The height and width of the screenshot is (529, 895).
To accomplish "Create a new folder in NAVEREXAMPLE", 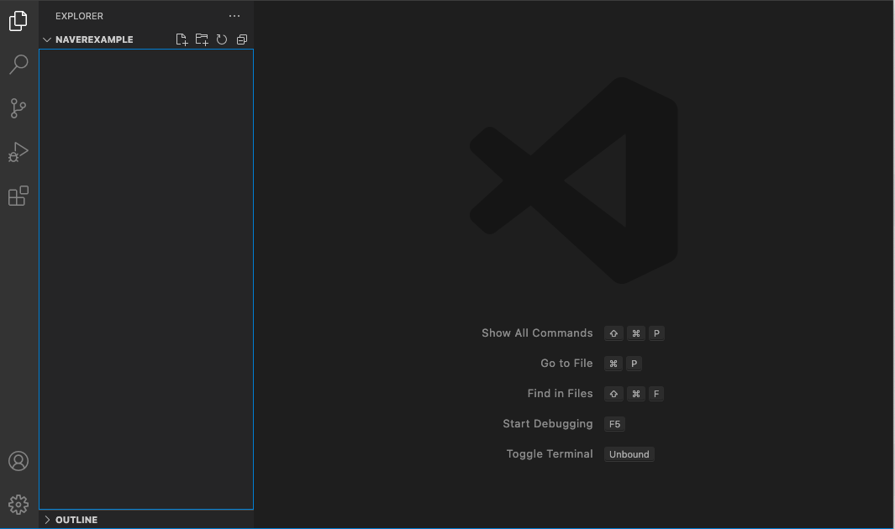I will (202, 39).
